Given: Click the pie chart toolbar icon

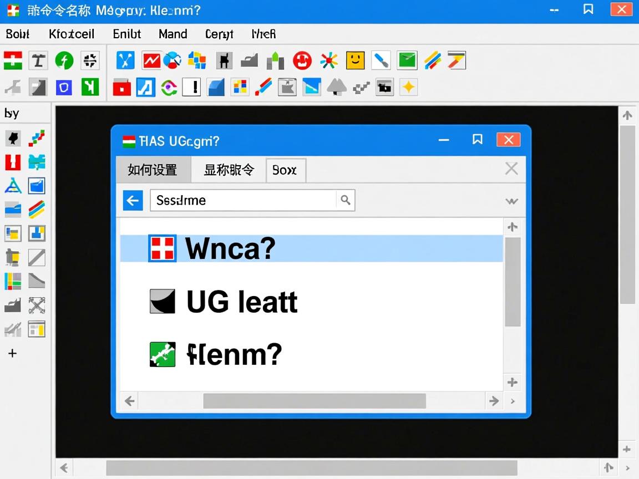Looking at the screenshot, I should tap(173, 60).
